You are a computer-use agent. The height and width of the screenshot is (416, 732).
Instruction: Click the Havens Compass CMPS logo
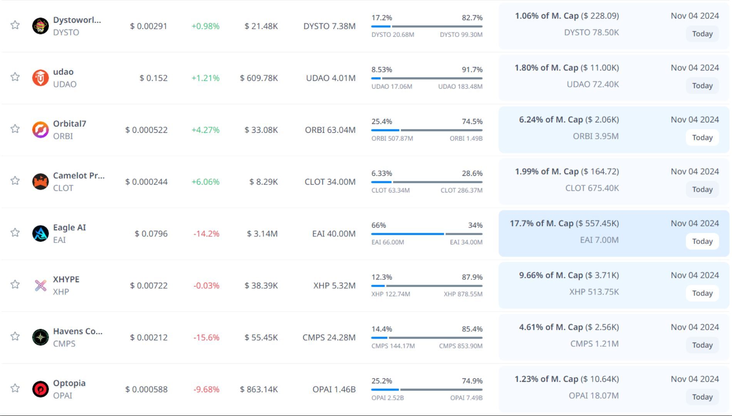40,337
